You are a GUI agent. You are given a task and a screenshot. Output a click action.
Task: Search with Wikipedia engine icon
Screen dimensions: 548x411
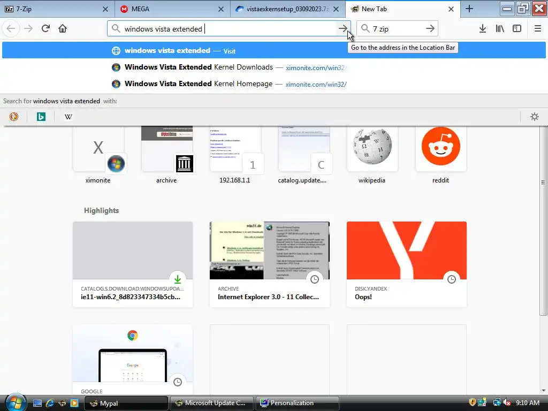pyautogui.click(x=68, y=117)
